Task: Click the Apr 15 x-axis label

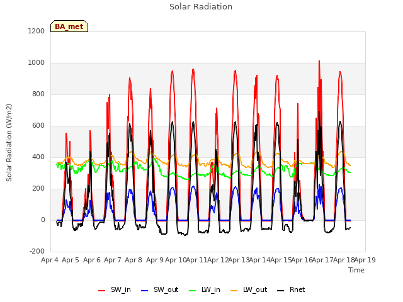Action: tap(281, 260)
